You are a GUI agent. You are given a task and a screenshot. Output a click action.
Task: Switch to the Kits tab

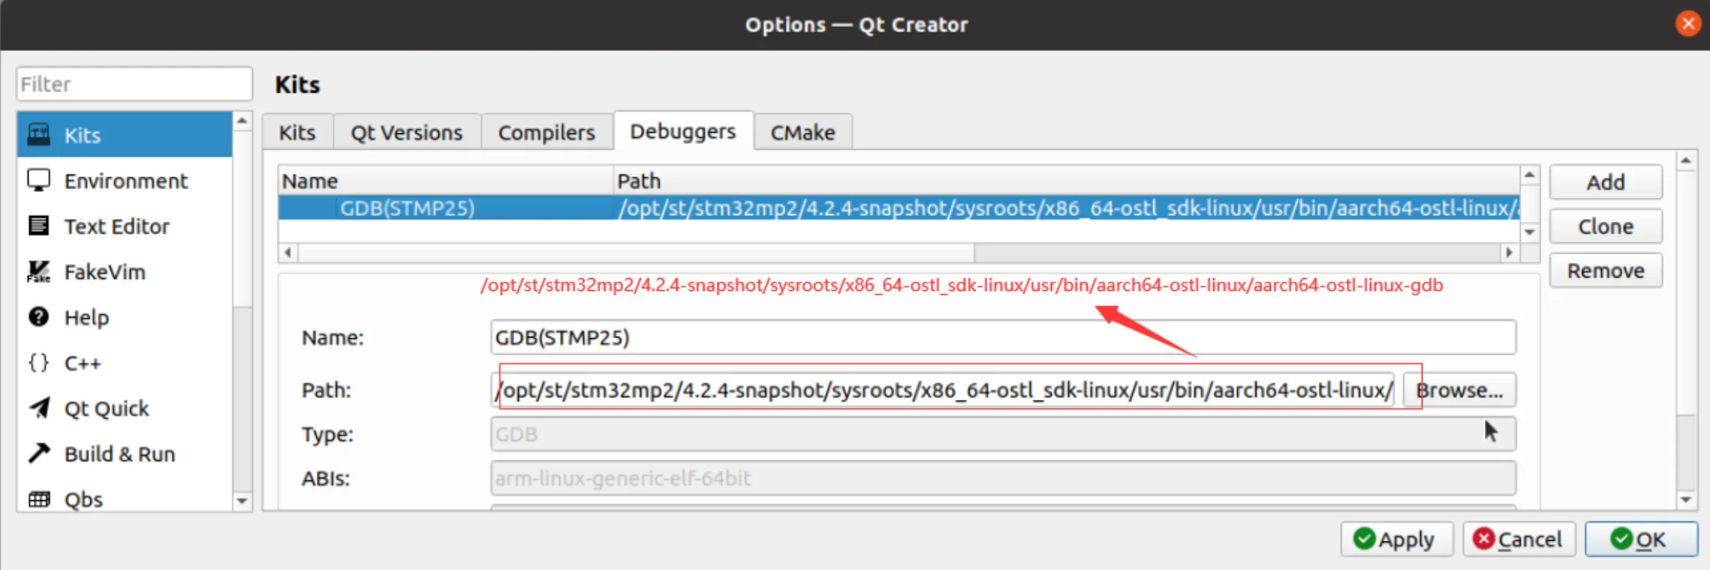coord(297,133)
